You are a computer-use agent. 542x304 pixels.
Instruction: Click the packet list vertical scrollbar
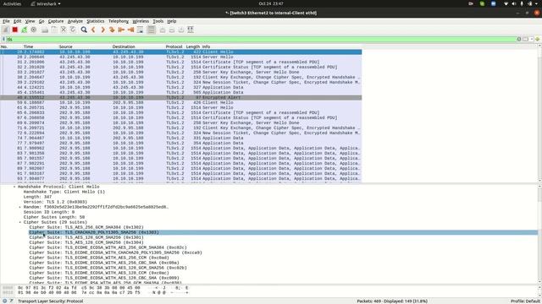click(x=539, y=113)
